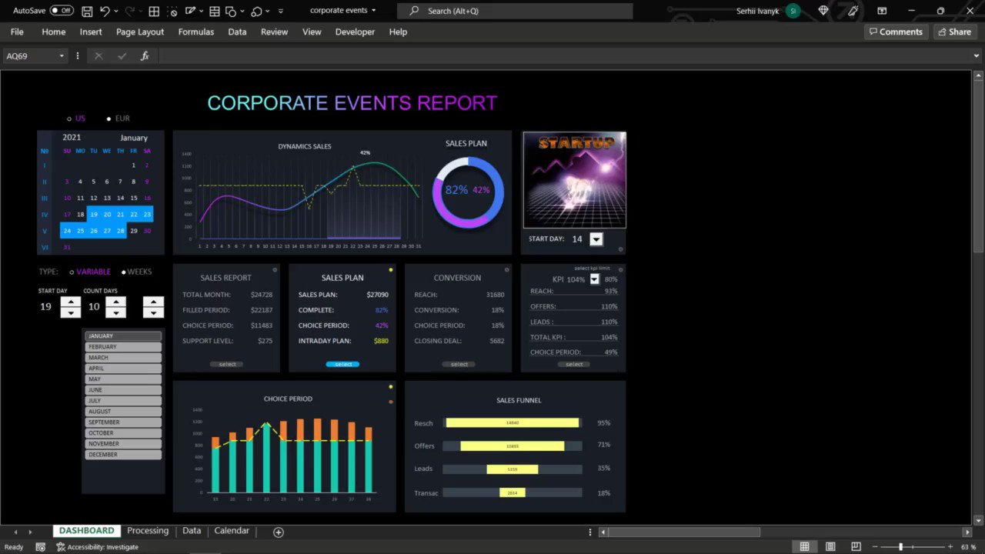Open the Developer ribbon tab

355,32
